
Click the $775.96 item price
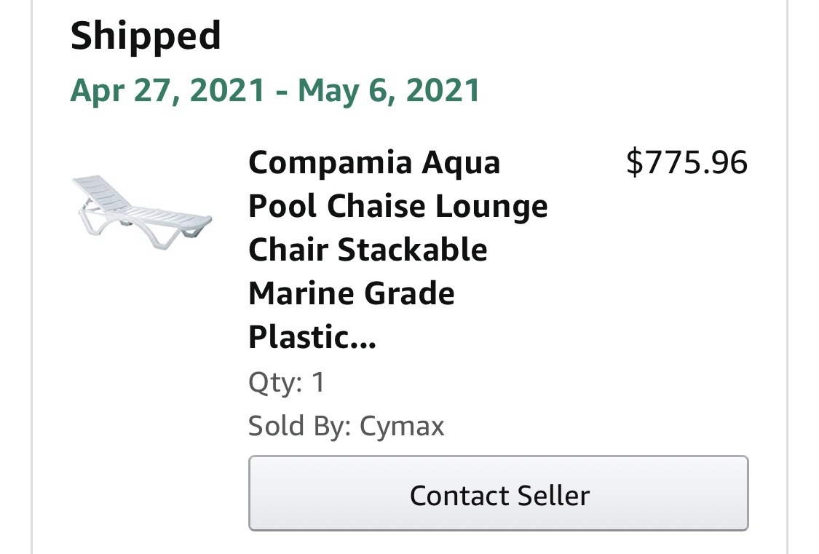pos(687,162)
